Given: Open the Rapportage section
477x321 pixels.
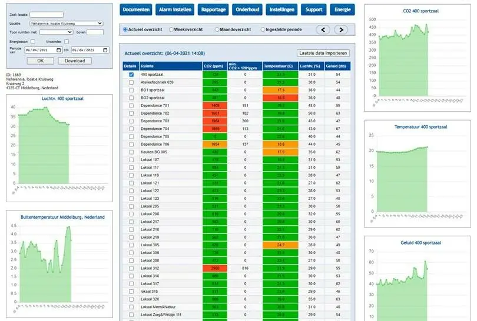Looking at the screenshot, I should [x=213, y=9].
